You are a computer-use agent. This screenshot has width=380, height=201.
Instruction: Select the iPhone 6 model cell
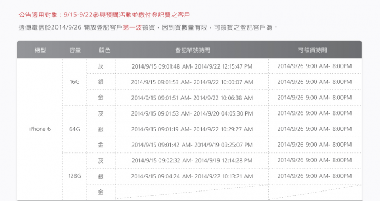[40, 129]
